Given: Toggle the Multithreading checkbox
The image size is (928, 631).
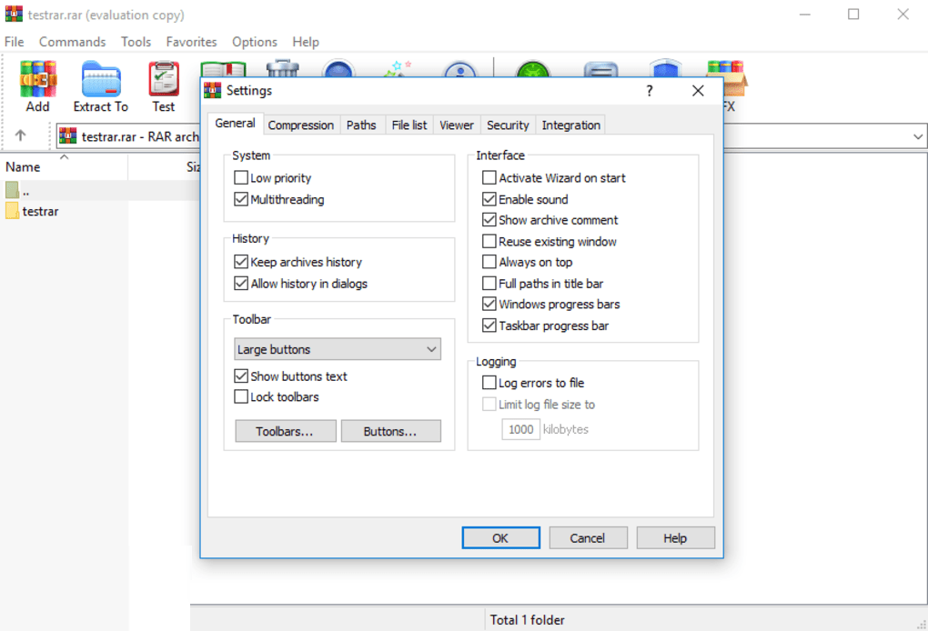Looking at the screenshot, I should coord(241,199).
